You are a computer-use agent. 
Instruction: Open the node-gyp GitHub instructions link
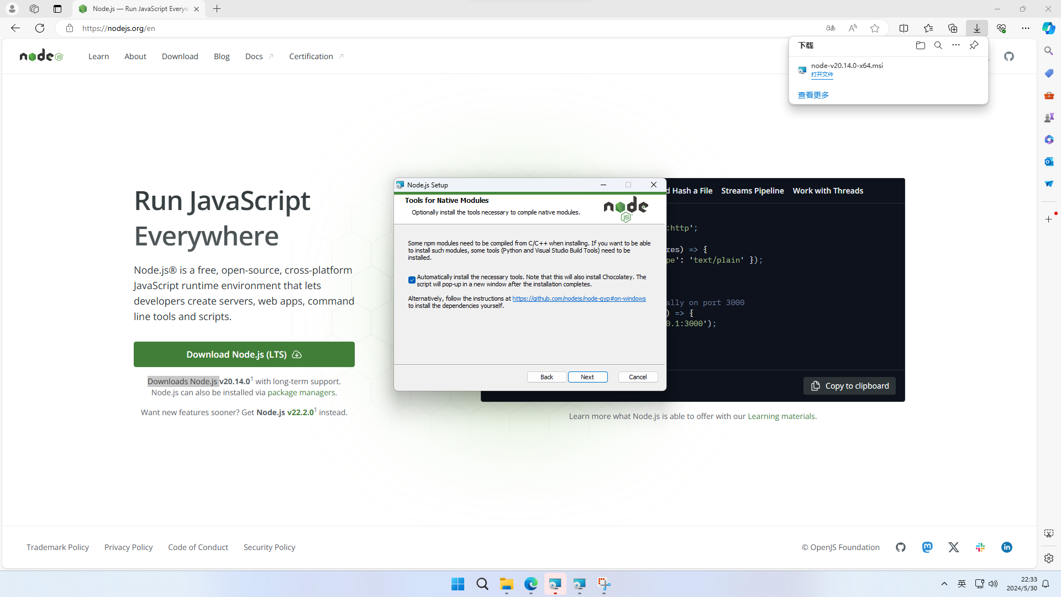(579, 298)
